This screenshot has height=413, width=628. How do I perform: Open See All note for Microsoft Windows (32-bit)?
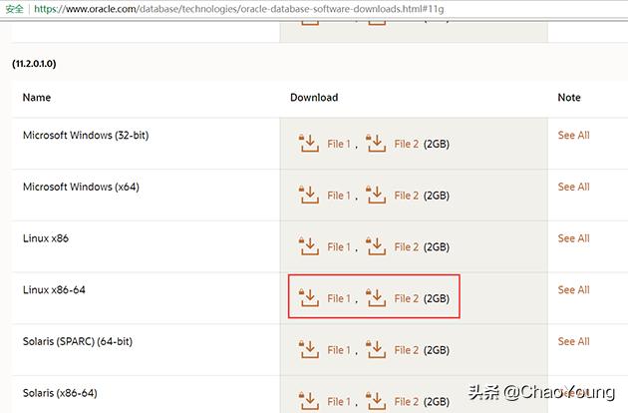(x=573, y=135)
